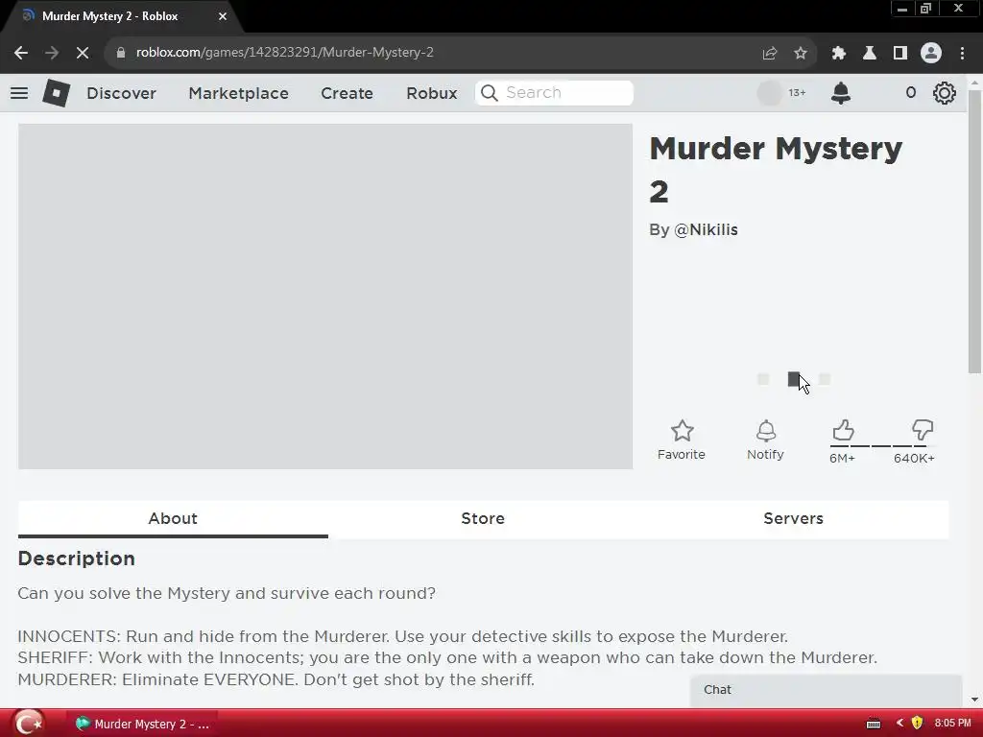This screenshot has width=983, height=737.
Task: Expand hidden system tray icons arrow
Action: click(x=899, y=724)
